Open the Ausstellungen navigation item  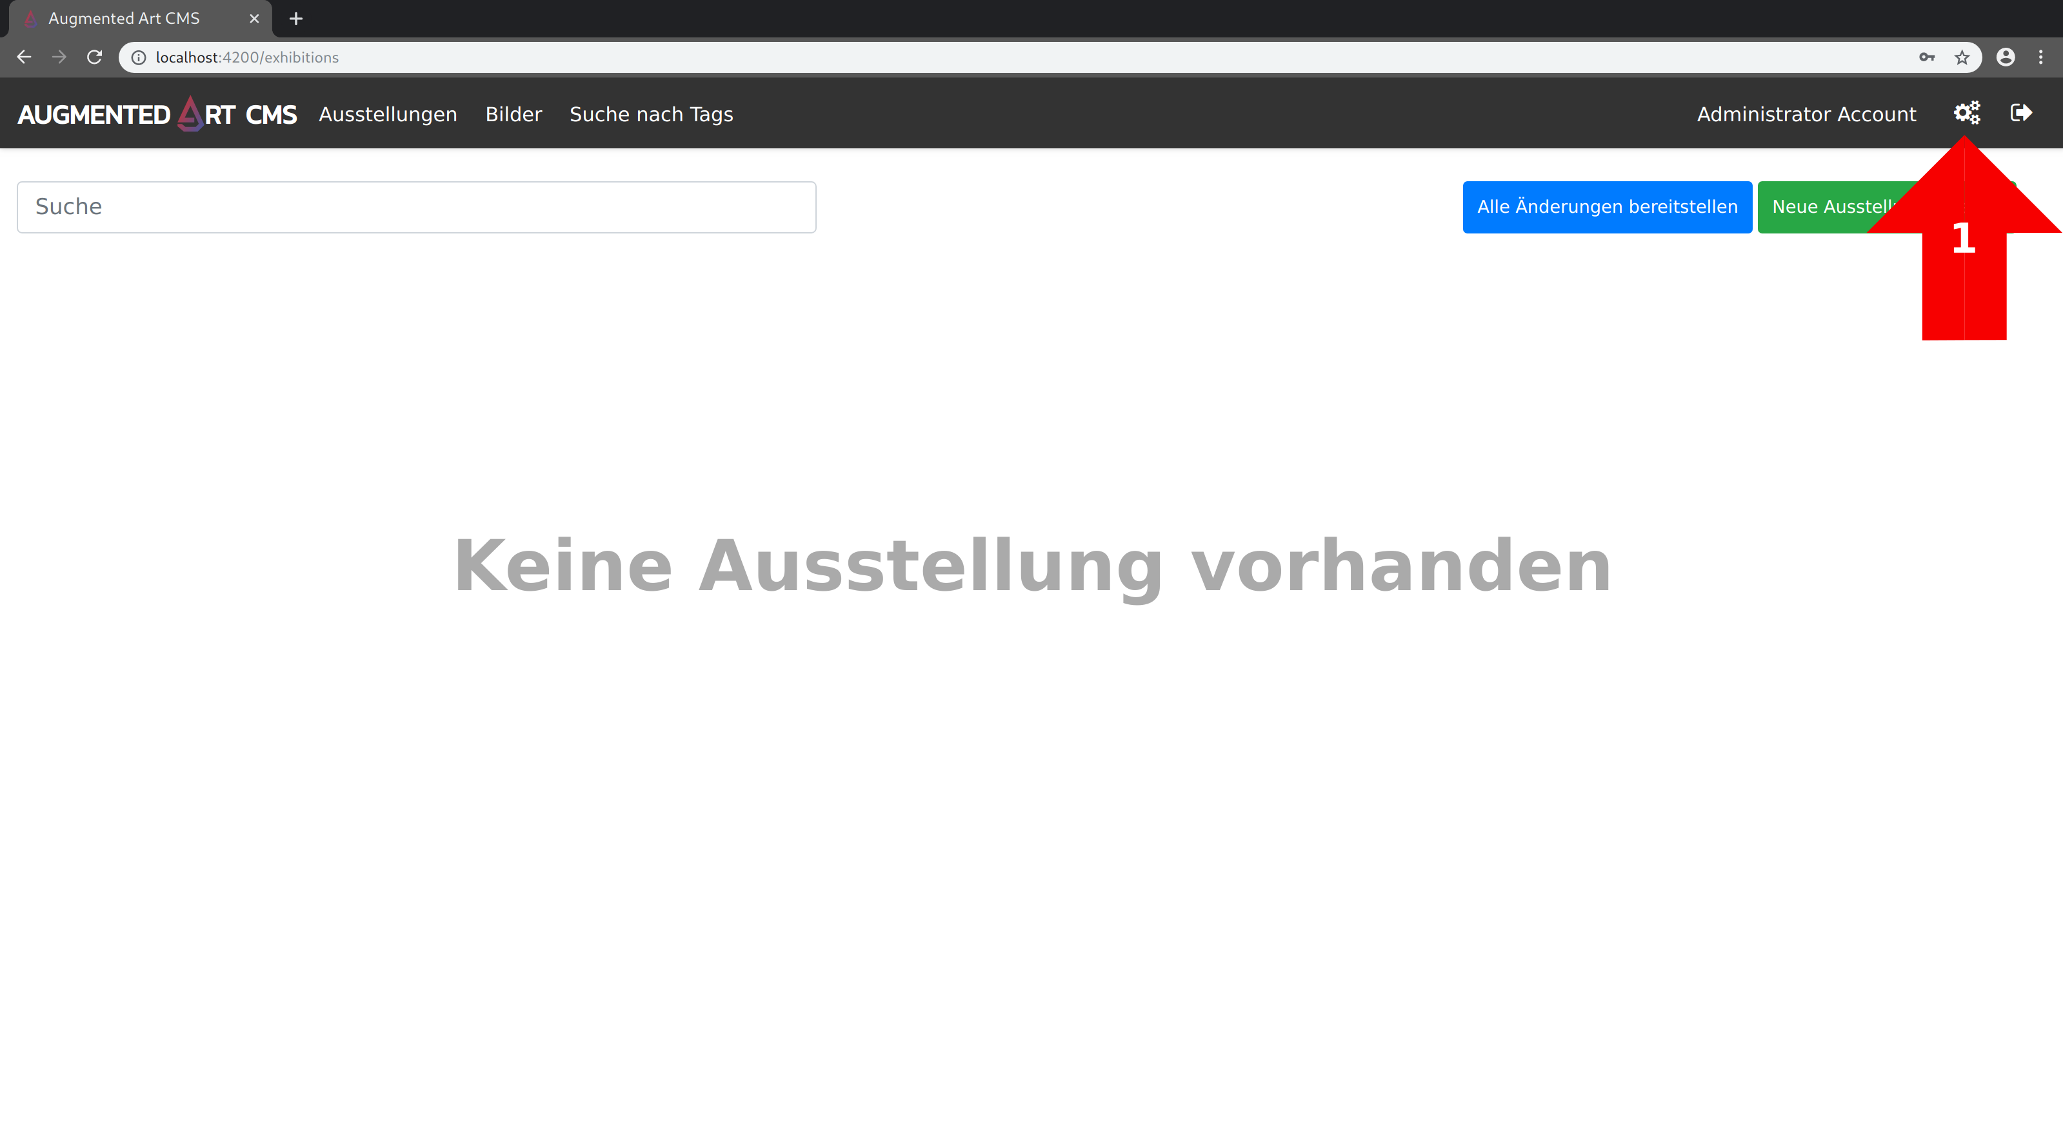[x=388, y=114]
